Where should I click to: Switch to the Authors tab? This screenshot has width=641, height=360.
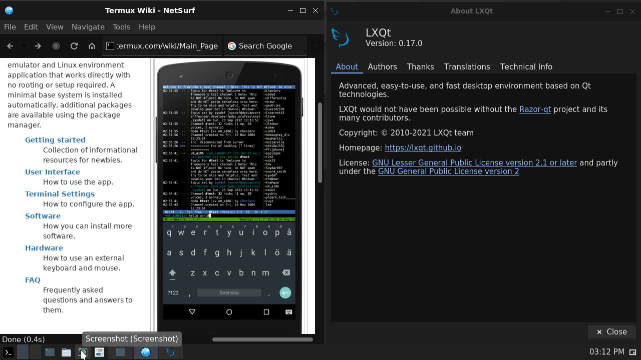[382, 66]
